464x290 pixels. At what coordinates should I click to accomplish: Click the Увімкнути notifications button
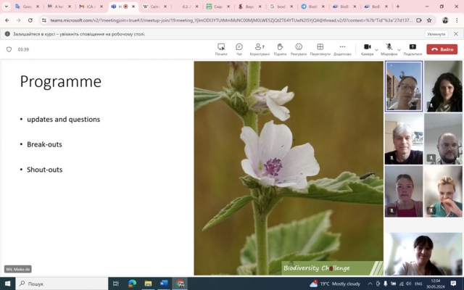pos(436,34)
